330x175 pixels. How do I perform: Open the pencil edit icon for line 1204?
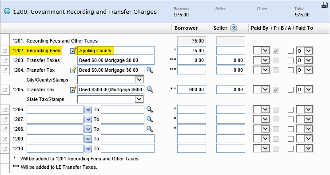tap(73, 70)
